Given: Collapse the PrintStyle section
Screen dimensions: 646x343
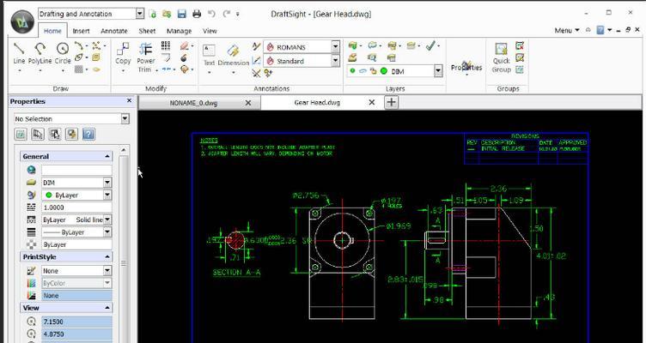Looking at the screenshot, I should 107,256.
